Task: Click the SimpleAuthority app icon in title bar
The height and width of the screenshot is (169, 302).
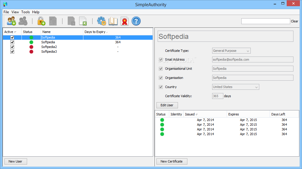Action: click(x=5, y=4)
